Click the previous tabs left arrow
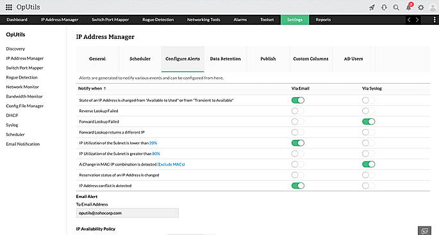 (x=409, y=20)
